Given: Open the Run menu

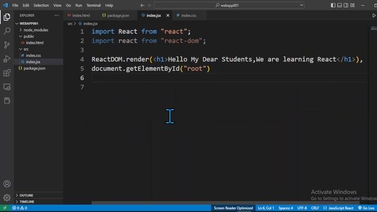Looking at the screenshot, I should (x=78, y=5).
